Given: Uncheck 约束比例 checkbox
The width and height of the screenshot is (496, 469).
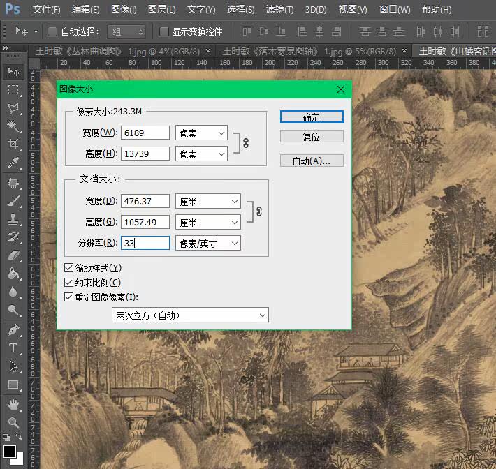Looking at the screenshot, I should [x=68, y=282].
